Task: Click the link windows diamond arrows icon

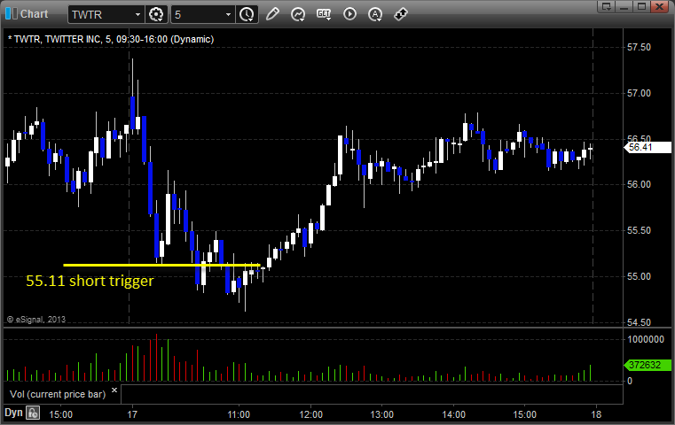Action: [401, 14]
